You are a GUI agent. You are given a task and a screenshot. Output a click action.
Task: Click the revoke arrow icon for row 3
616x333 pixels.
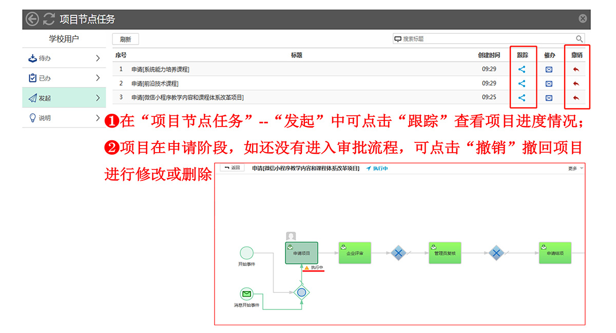coord(576,98)
